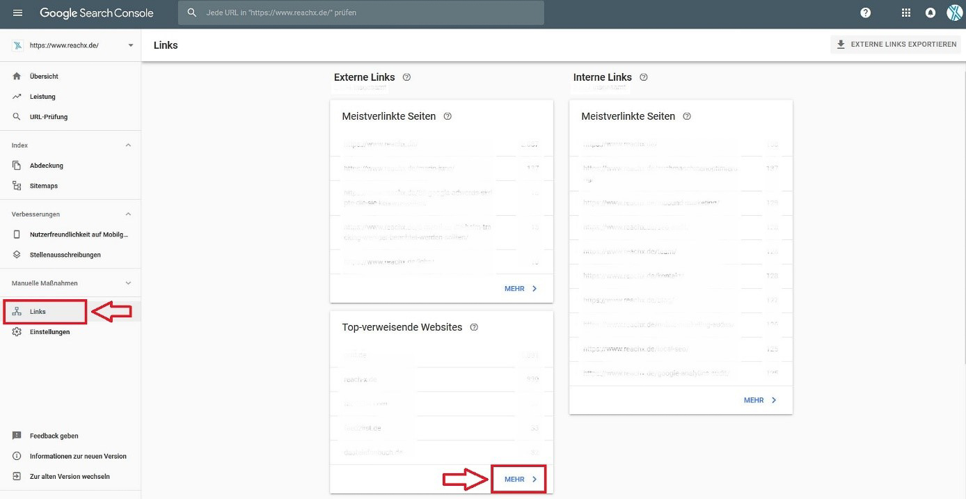Open Einstellungen in the sidebar
Viewport: 966px width, 499px height.
[x=49, y=332]
